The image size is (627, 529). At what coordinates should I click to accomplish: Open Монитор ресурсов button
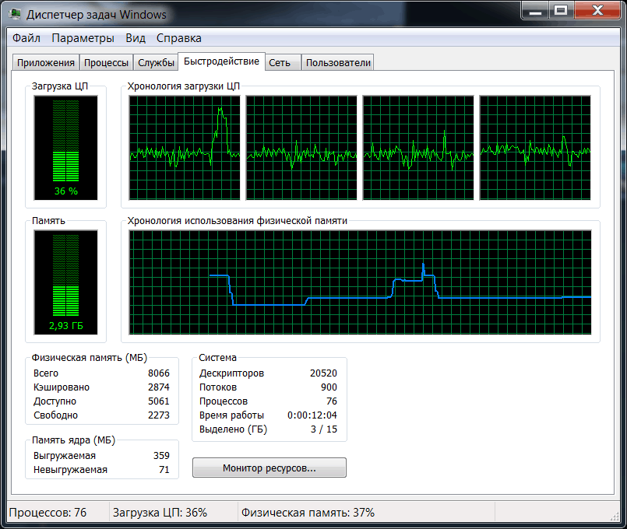[269, 468]
